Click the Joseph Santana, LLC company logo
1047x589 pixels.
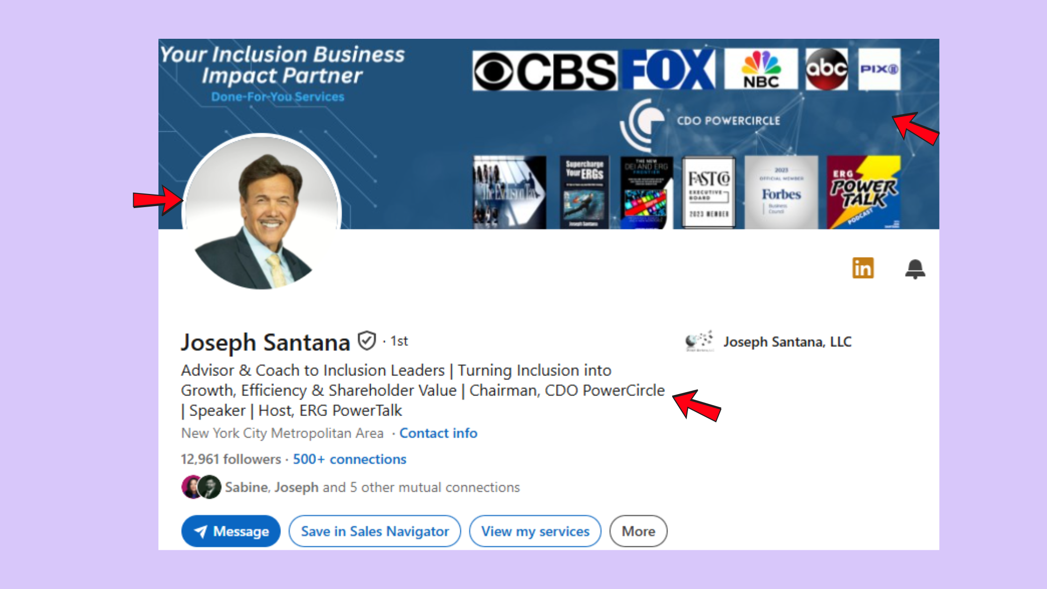tap(699, 341)
